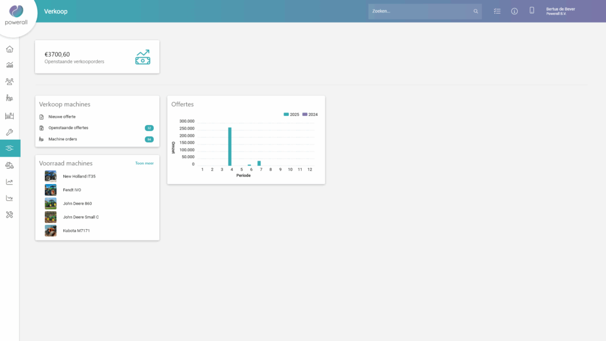
Task: Select the balance scales icon in sidebar
Action: (9, 165)
